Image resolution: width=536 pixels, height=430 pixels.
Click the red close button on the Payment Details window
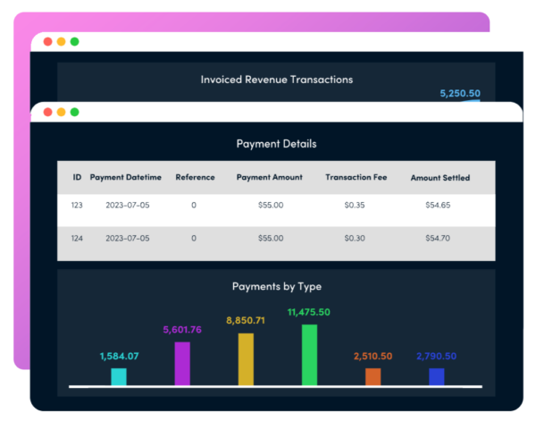[x=47, y=112]
